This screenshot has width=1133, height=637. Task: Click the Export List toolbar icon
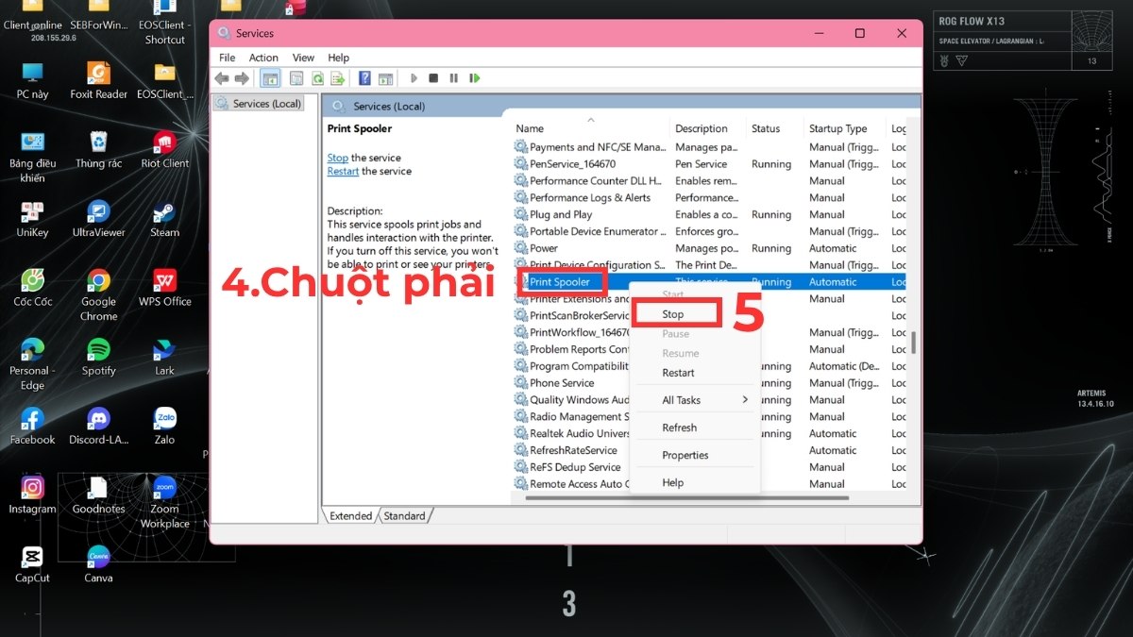[337, 78]
